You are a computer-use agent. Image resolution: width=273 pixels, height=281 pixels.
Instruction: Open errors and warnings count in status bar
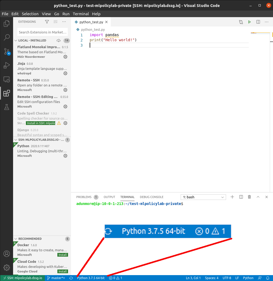(x=116, y=278)
